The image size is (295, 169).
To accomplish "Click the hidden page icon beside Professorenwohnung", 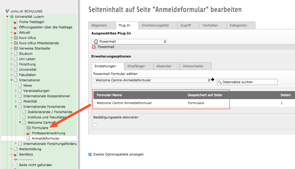I will (28, 133).
